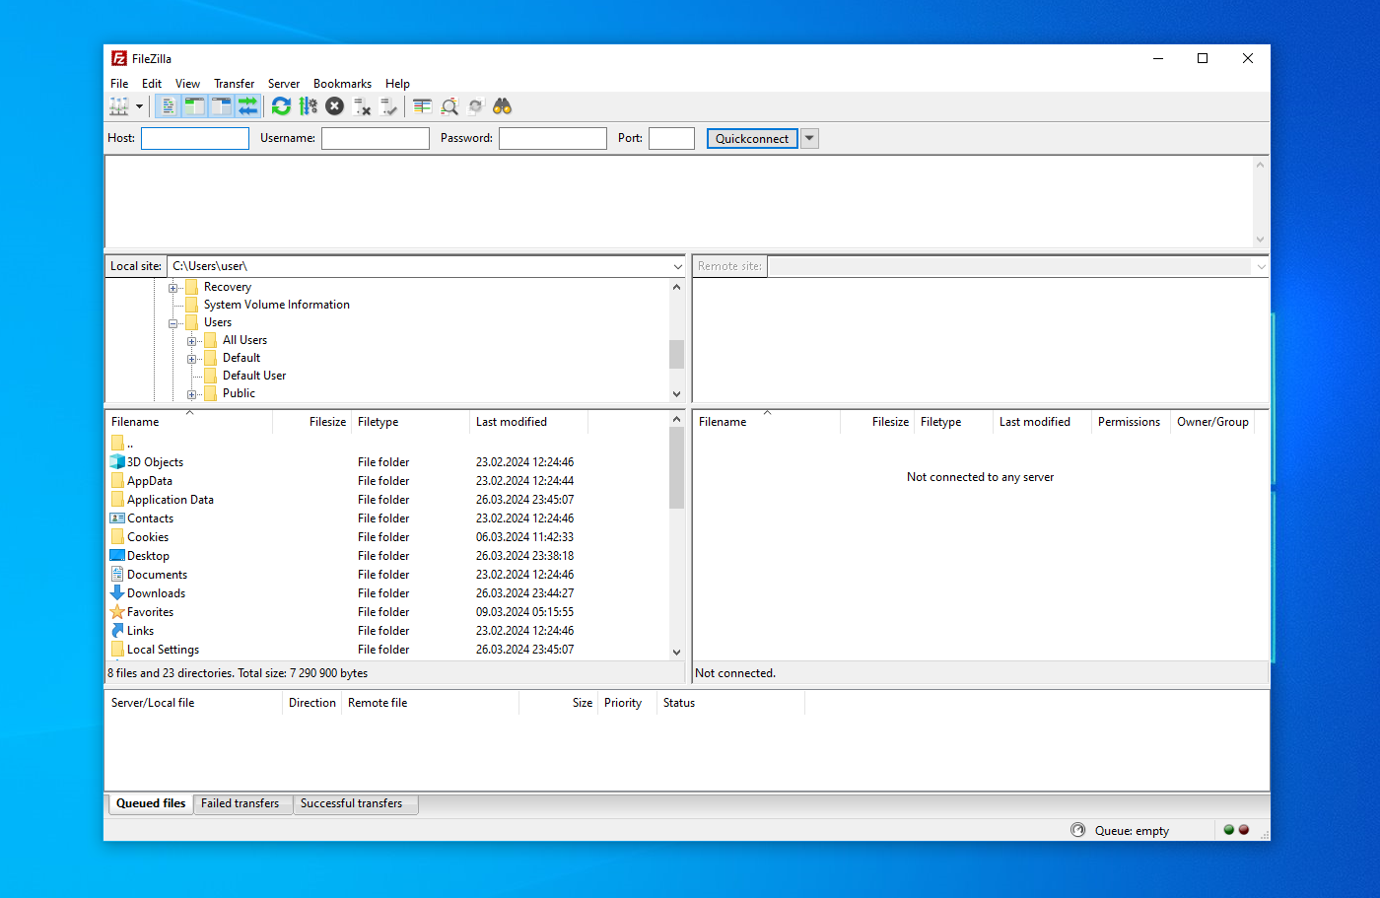The image size is (1380, 898).
Task: Toggle the message log display
Action: pyautogui.click(x=169, y=105)
